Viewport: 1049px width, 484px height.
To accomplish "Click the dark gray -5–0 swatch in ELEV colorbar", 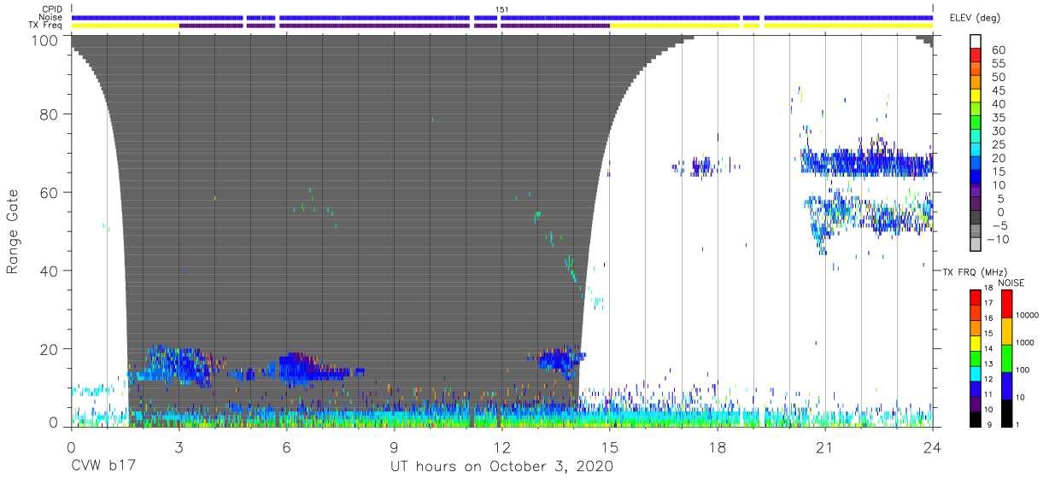I will tap(976, 218).
